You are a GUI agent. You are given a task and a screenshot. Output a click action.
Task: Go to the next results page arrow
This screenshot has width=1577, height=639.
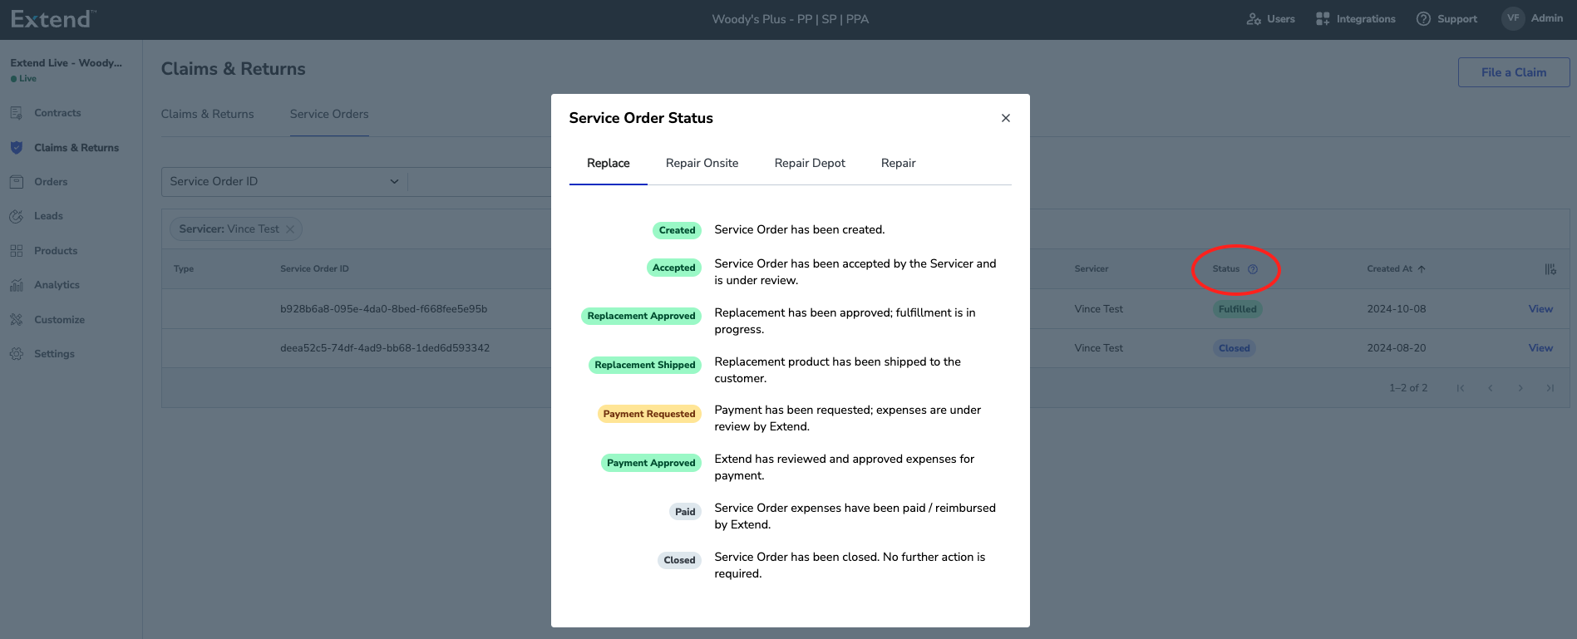[1520, 388]
